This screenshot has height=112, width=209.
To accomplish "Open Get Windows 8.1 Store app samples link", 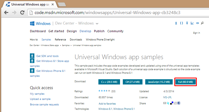I will [x=53, y=61].
